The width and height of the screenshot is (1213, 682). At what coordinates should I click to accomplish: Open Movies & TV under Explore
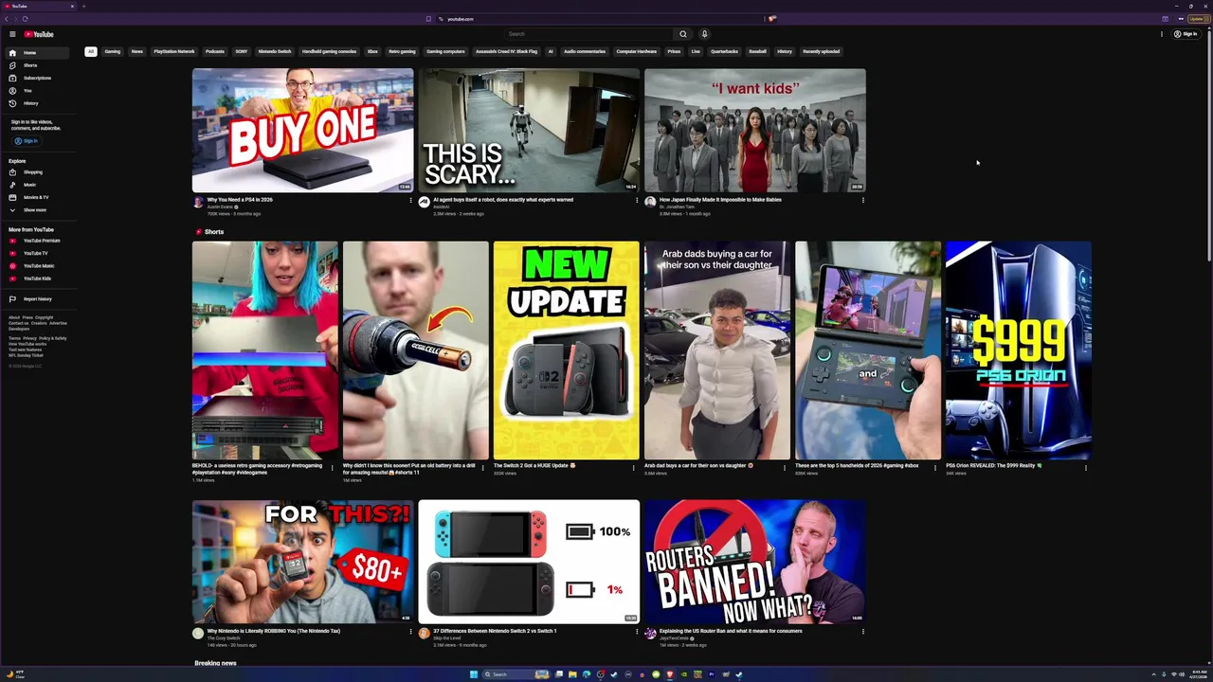(37, 197)
